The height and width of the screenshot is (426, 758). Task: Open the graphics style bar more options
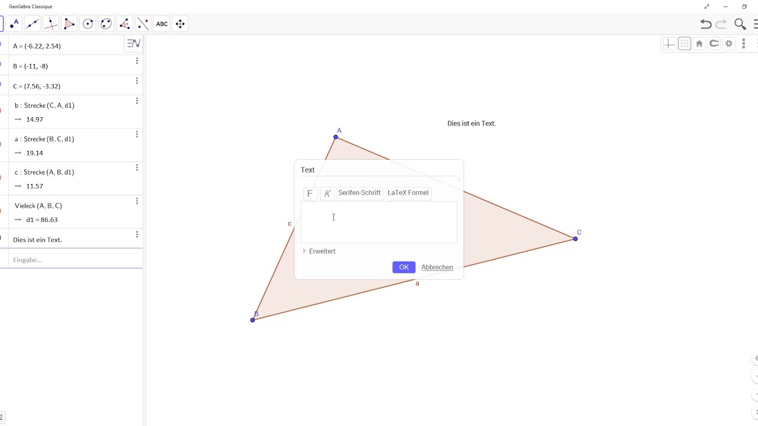[744, 44]
